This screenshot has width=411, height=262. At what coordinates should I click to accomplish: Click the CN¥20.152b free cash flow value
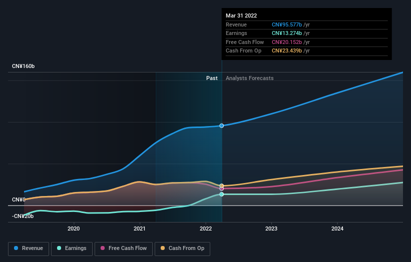tap(287, 42)
